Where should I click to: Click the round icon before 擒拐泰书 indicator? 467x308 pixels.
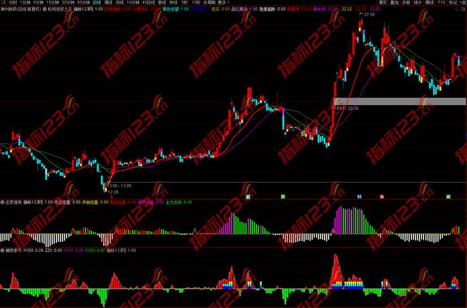3,250
